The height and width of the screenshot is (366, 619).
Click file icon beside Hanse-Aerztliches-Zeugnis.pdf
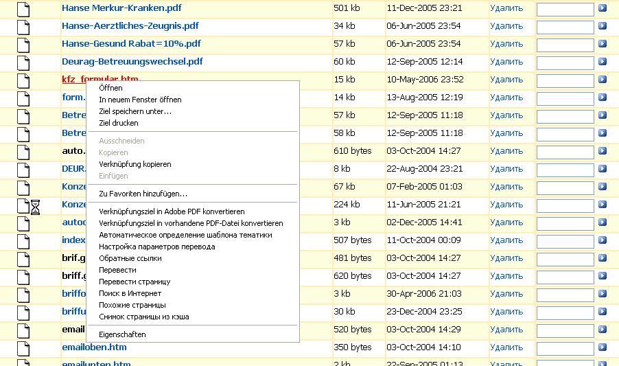click(23, 27)
